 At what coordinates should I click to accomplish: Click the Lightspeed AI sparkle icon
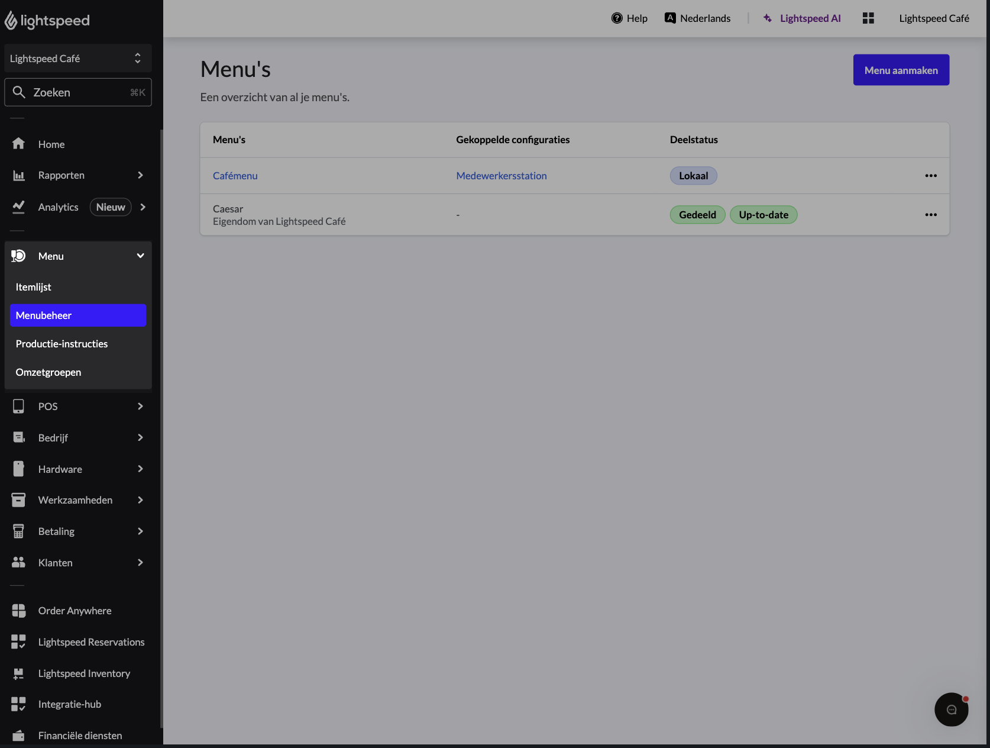pos(768,18)
